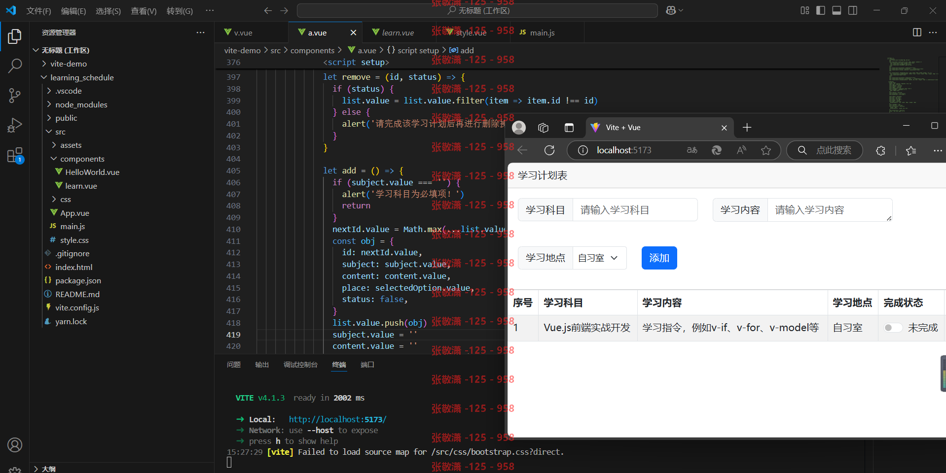Refresh the browser page
Image resolution: width=946 pixels, height=473 pixels.
click(549, 150)
